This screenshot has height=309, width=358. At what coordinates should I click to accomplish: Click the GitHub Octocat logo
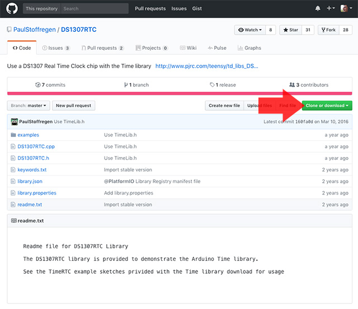click(x=12, y=9)
